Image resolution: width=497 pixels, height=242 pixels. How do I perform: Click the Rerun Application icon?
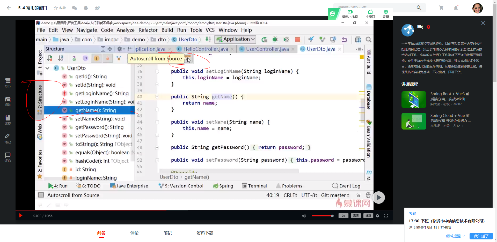pyautogui.click(x=264, y=40)
